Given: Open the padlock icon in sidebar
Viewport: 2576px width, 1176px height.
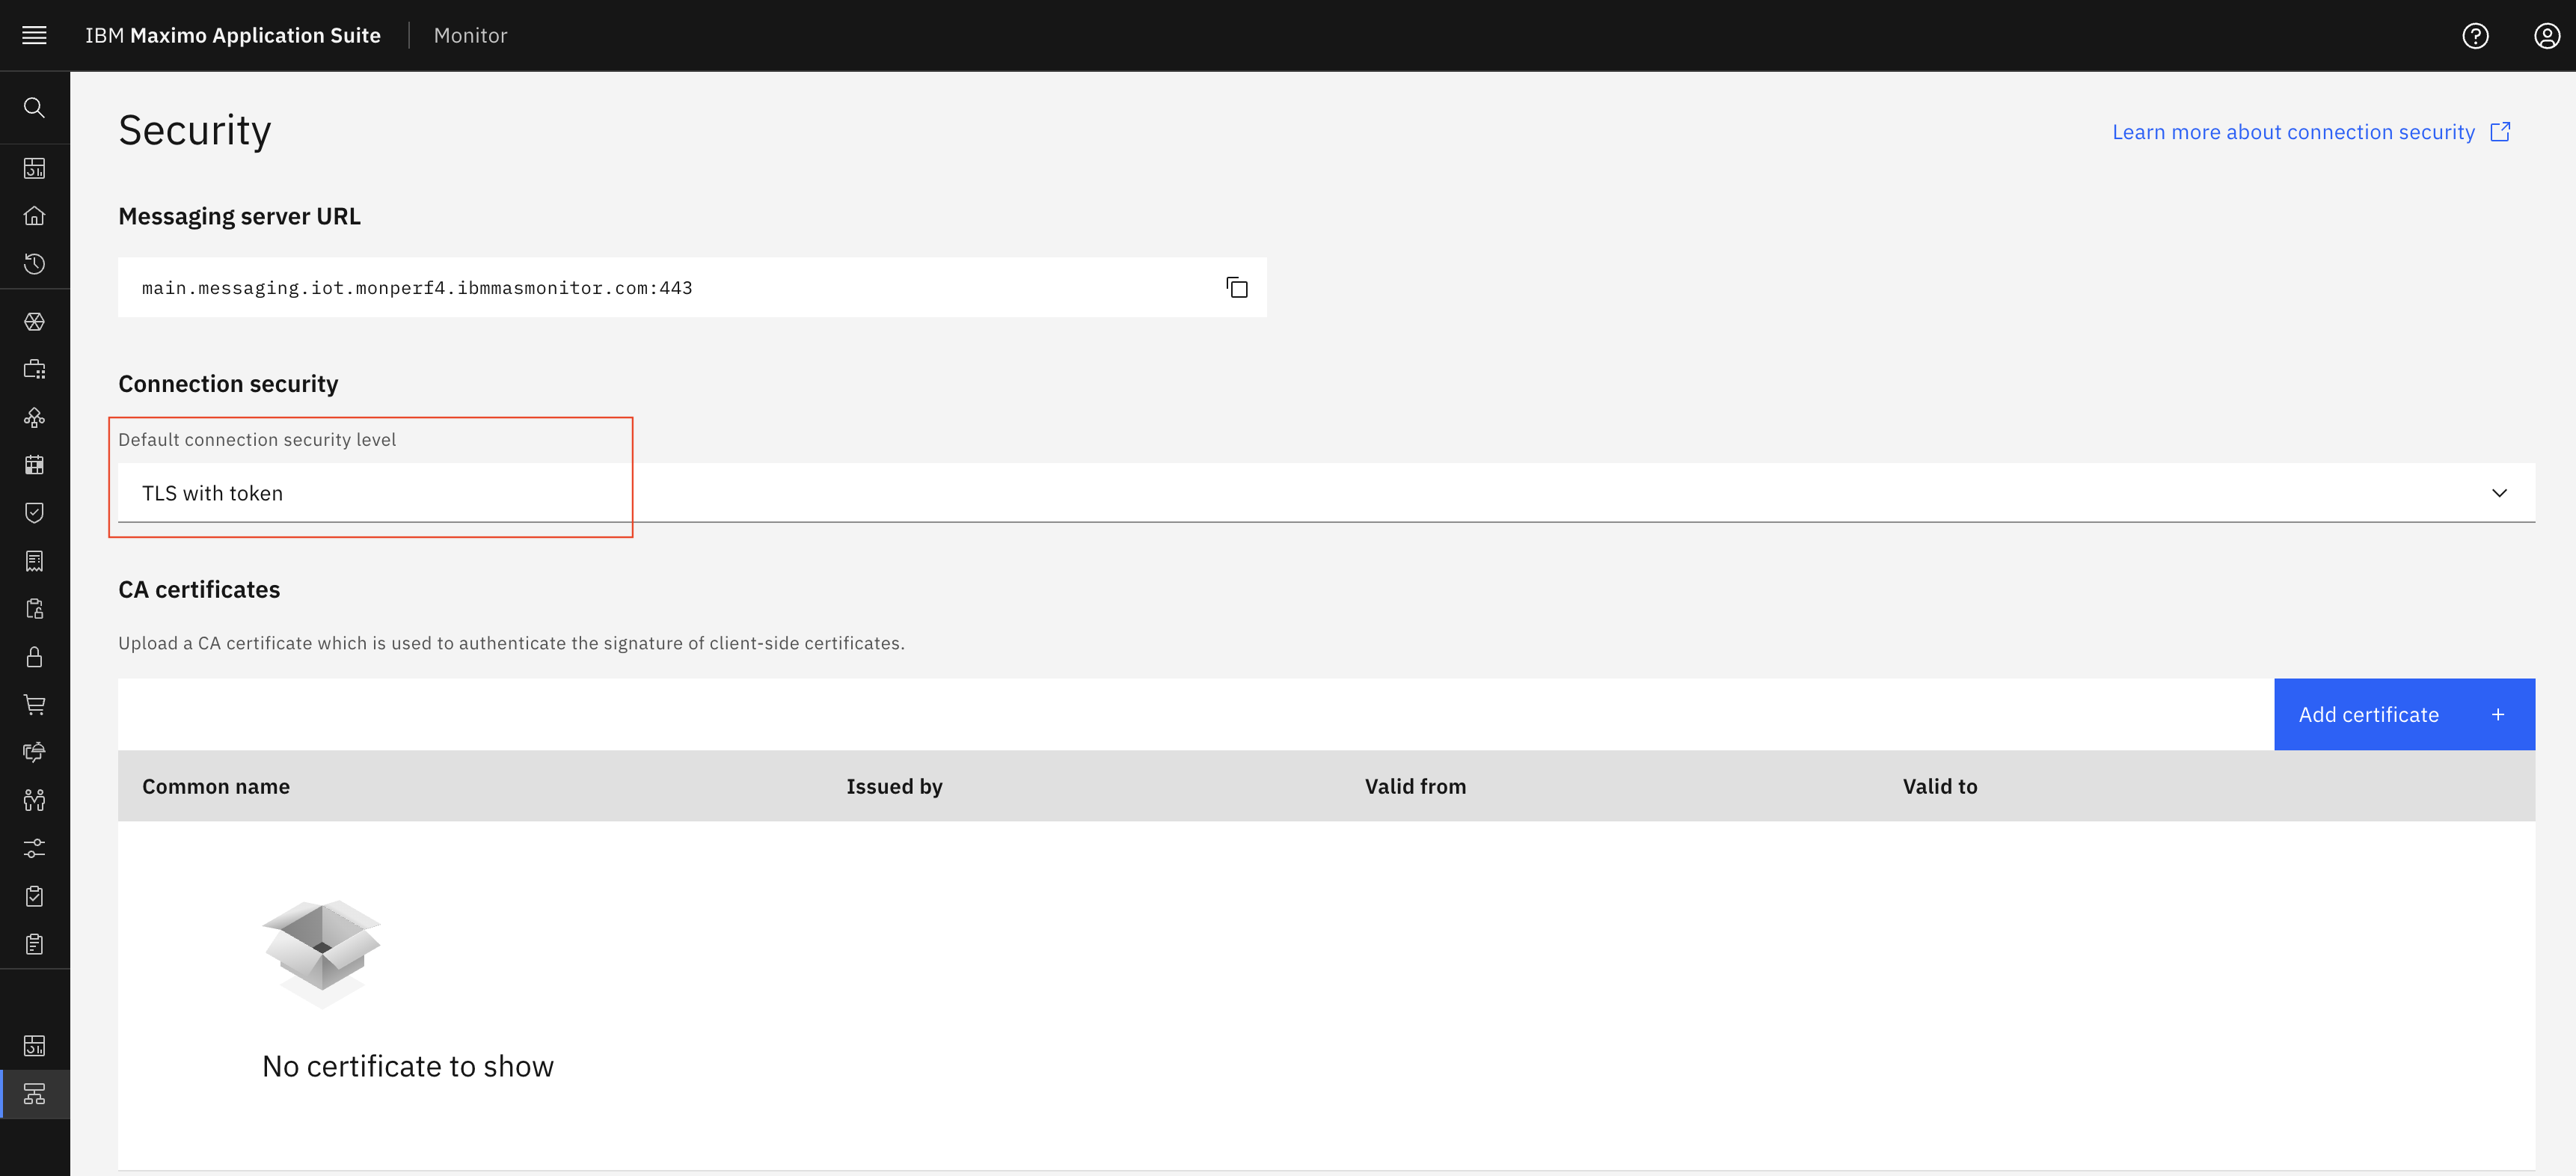Looking at the screenshot, I should (34, 657).
